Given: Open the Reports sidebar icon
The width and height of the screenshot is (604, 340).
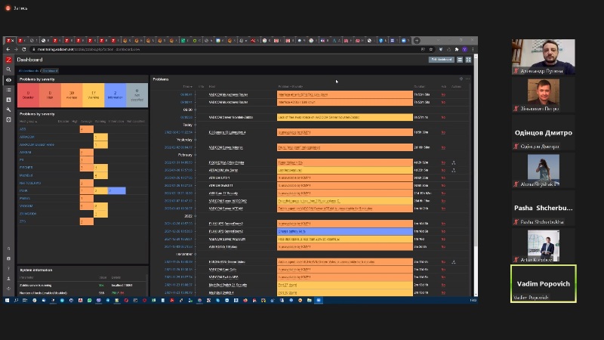Looking at the screenshot, I should coord(9,100).
